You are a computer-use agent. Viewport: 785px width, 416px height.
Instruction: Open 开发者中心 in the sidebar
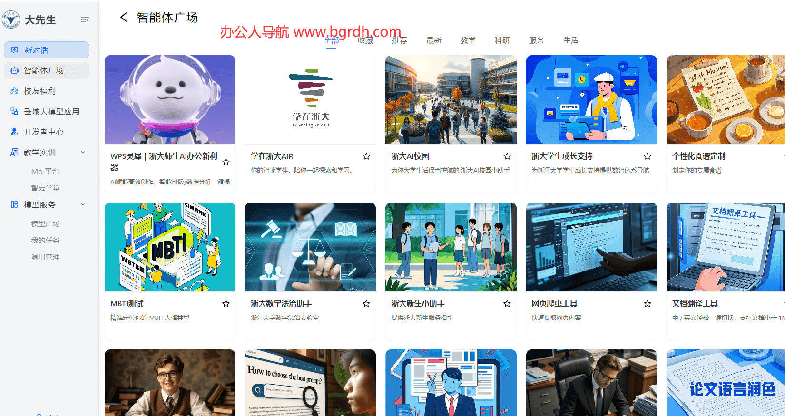coord(47,132)
